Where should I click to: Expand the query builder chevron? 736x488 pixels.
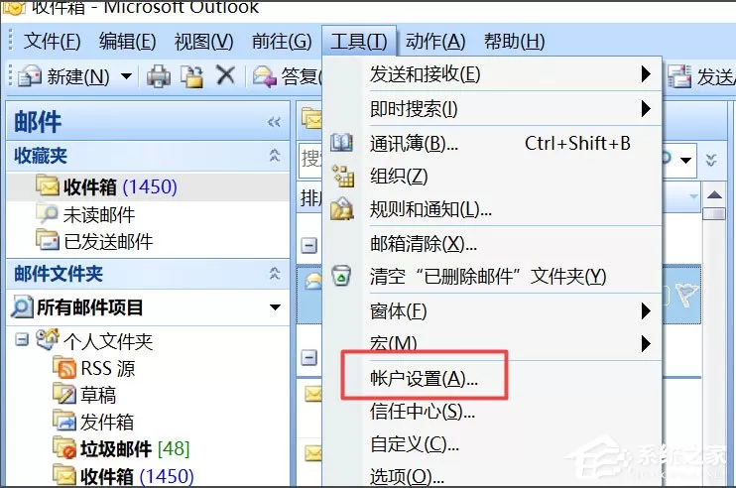pyautogui.click(x=711, y=160)
